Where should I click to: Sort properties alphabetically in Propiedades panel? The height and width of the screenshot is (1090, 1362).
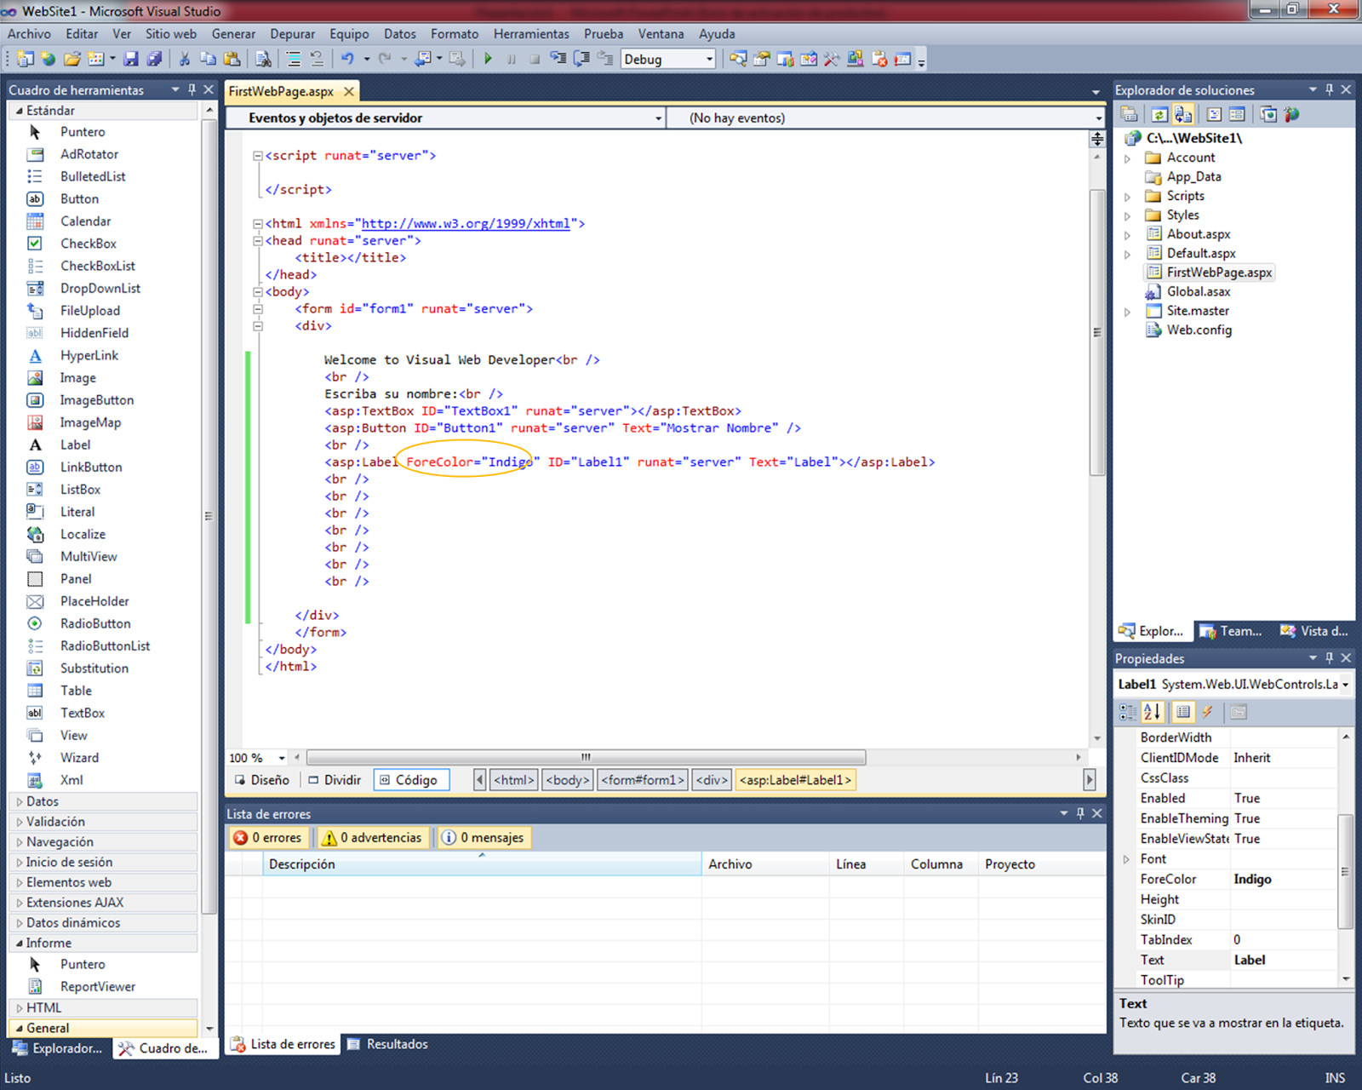[x=1151, y=712]
